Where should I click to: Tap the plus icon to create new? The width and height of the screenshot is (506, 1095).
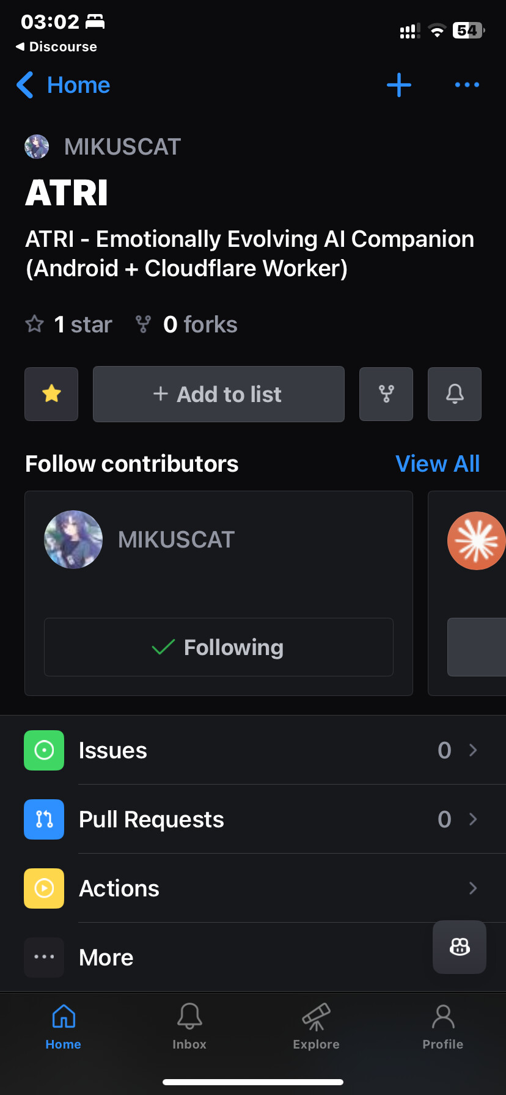399,85
